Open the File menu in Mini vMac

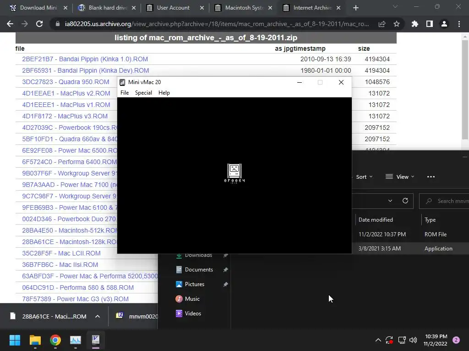(125, 92)
